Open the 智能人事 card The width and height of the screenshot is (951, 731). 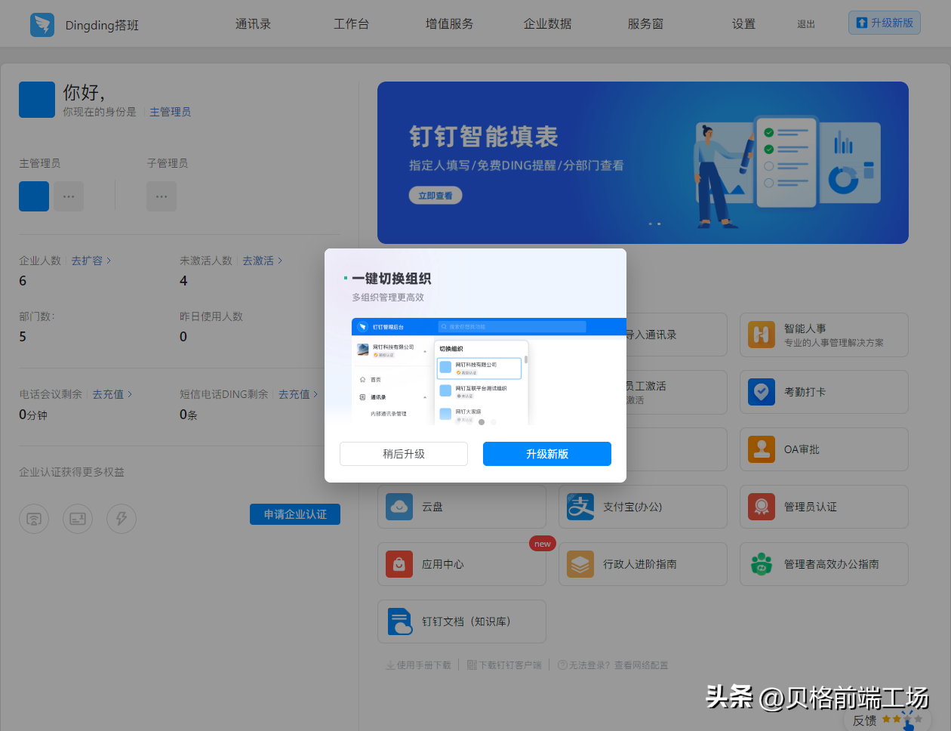point(824,335)
